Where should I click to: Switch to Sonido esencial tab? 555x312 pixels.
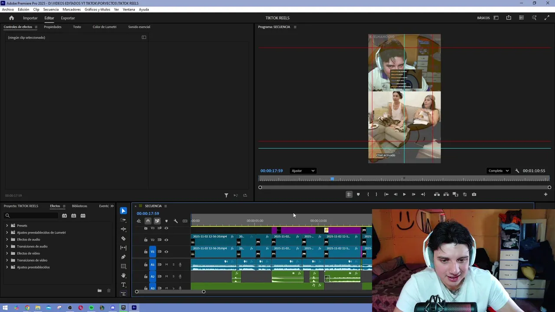pyautogui.click(x=139, y=27)
